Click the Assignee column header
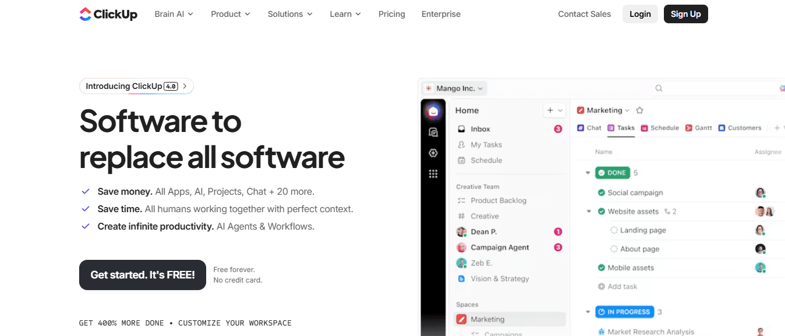This screenshot has height=336, width=785. coord(768,152)
